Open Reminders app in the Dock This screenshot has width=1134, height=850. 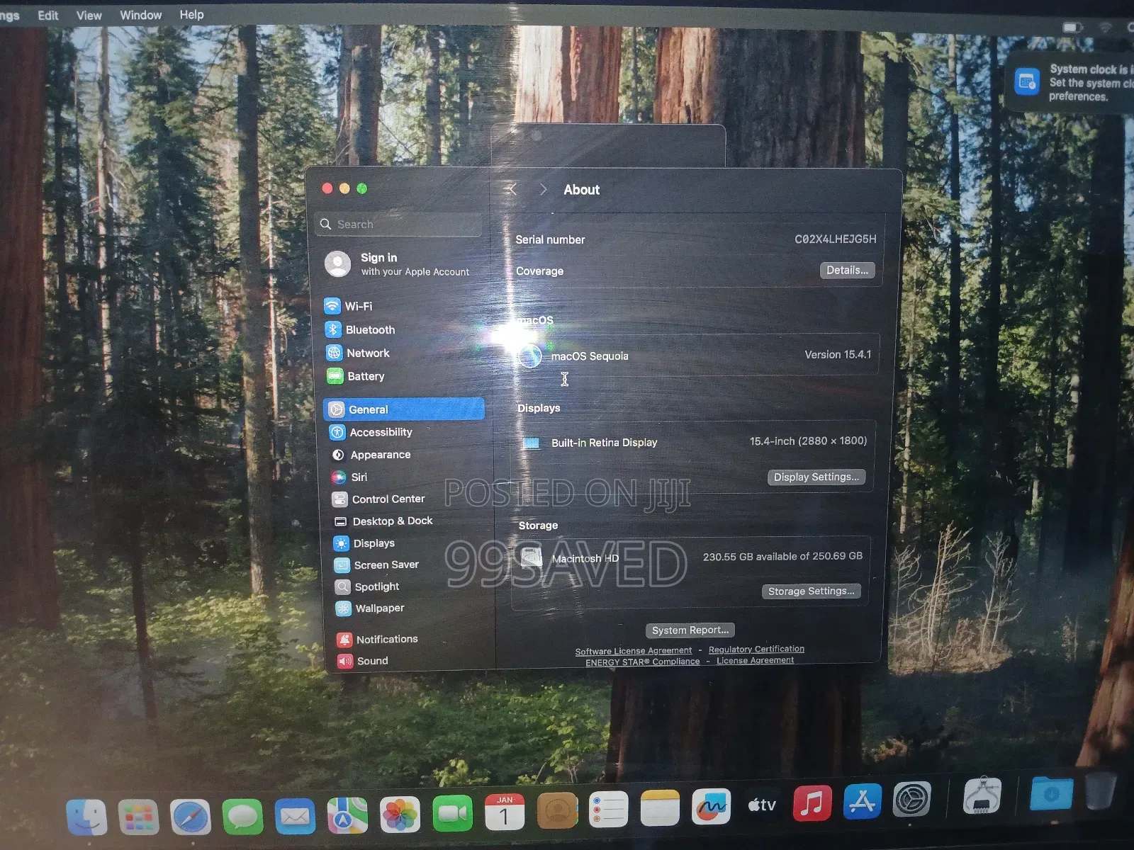point(608,809)
